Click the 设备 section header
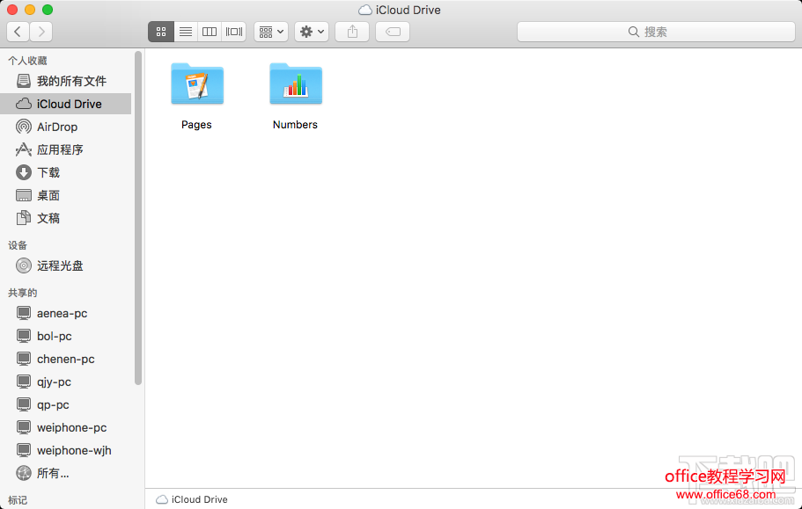Screen dimensions: 802x509 [18, 245]
